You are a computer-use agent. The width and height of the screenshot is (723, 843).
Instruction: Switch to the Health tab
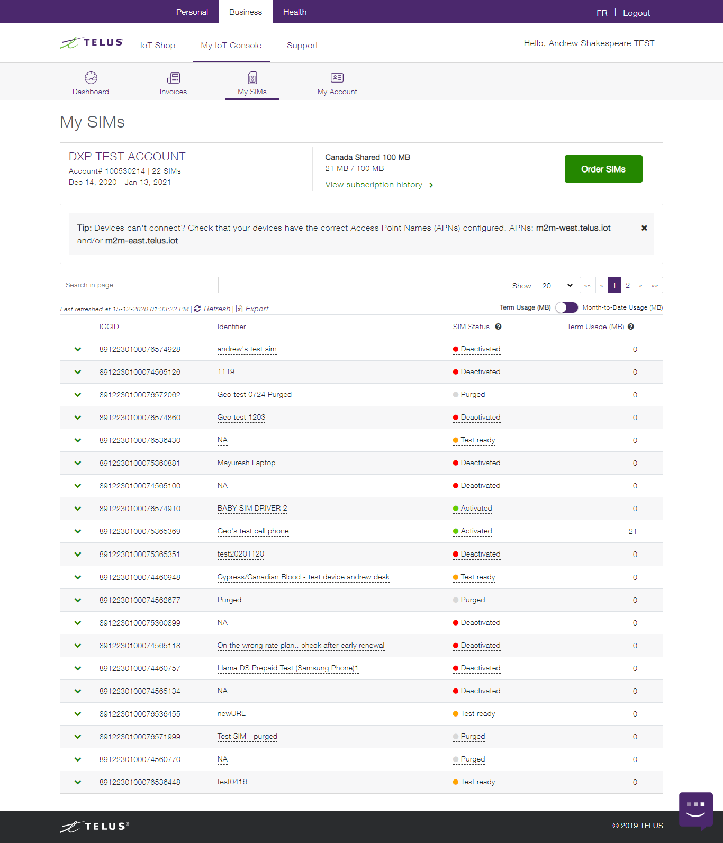[295, 12]
